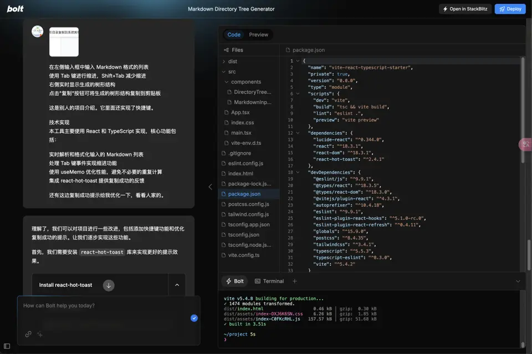Viewport: 532px width, 354px height.
Task: Click the bolt logo in the header
Action: point(16,9)
